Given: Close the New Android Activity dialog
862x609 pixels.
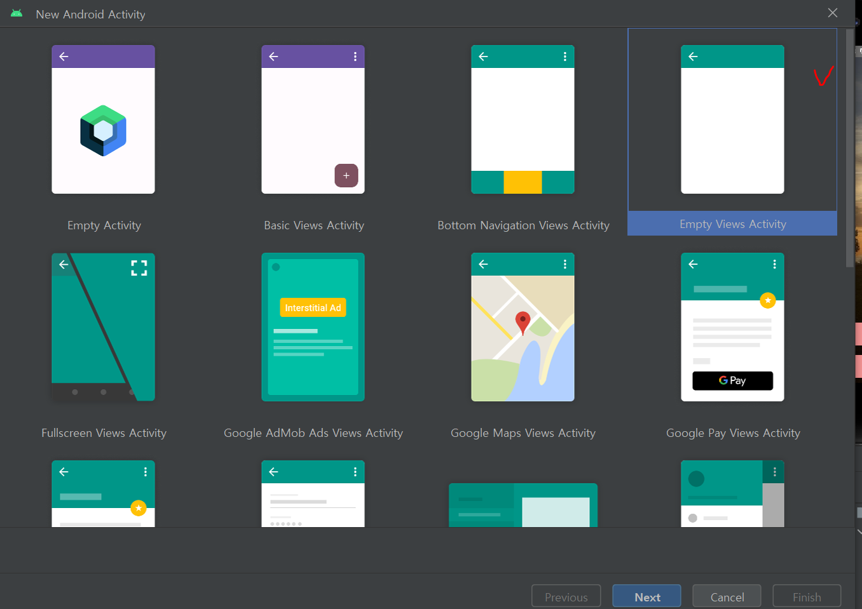Looking at the screenshot, I should point(832,13).
